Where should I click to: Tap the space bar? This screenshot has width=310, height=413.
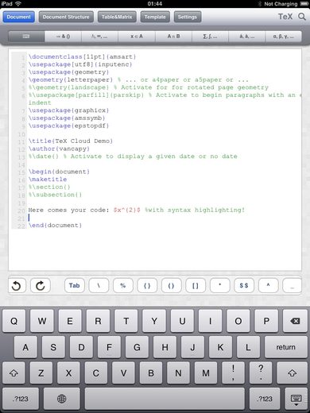(165, 399)
